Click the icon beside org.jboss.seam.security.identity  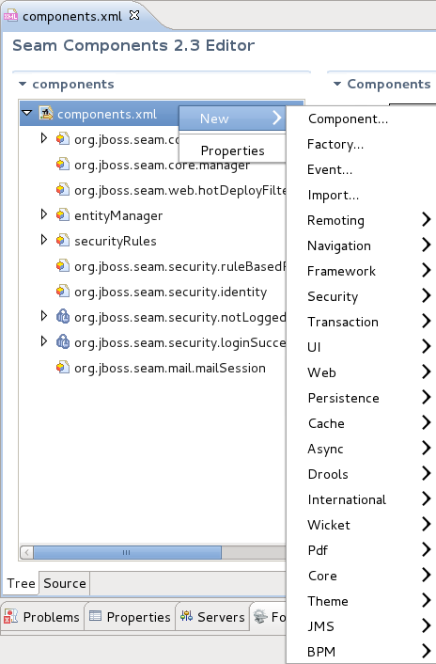pos(63,292)
